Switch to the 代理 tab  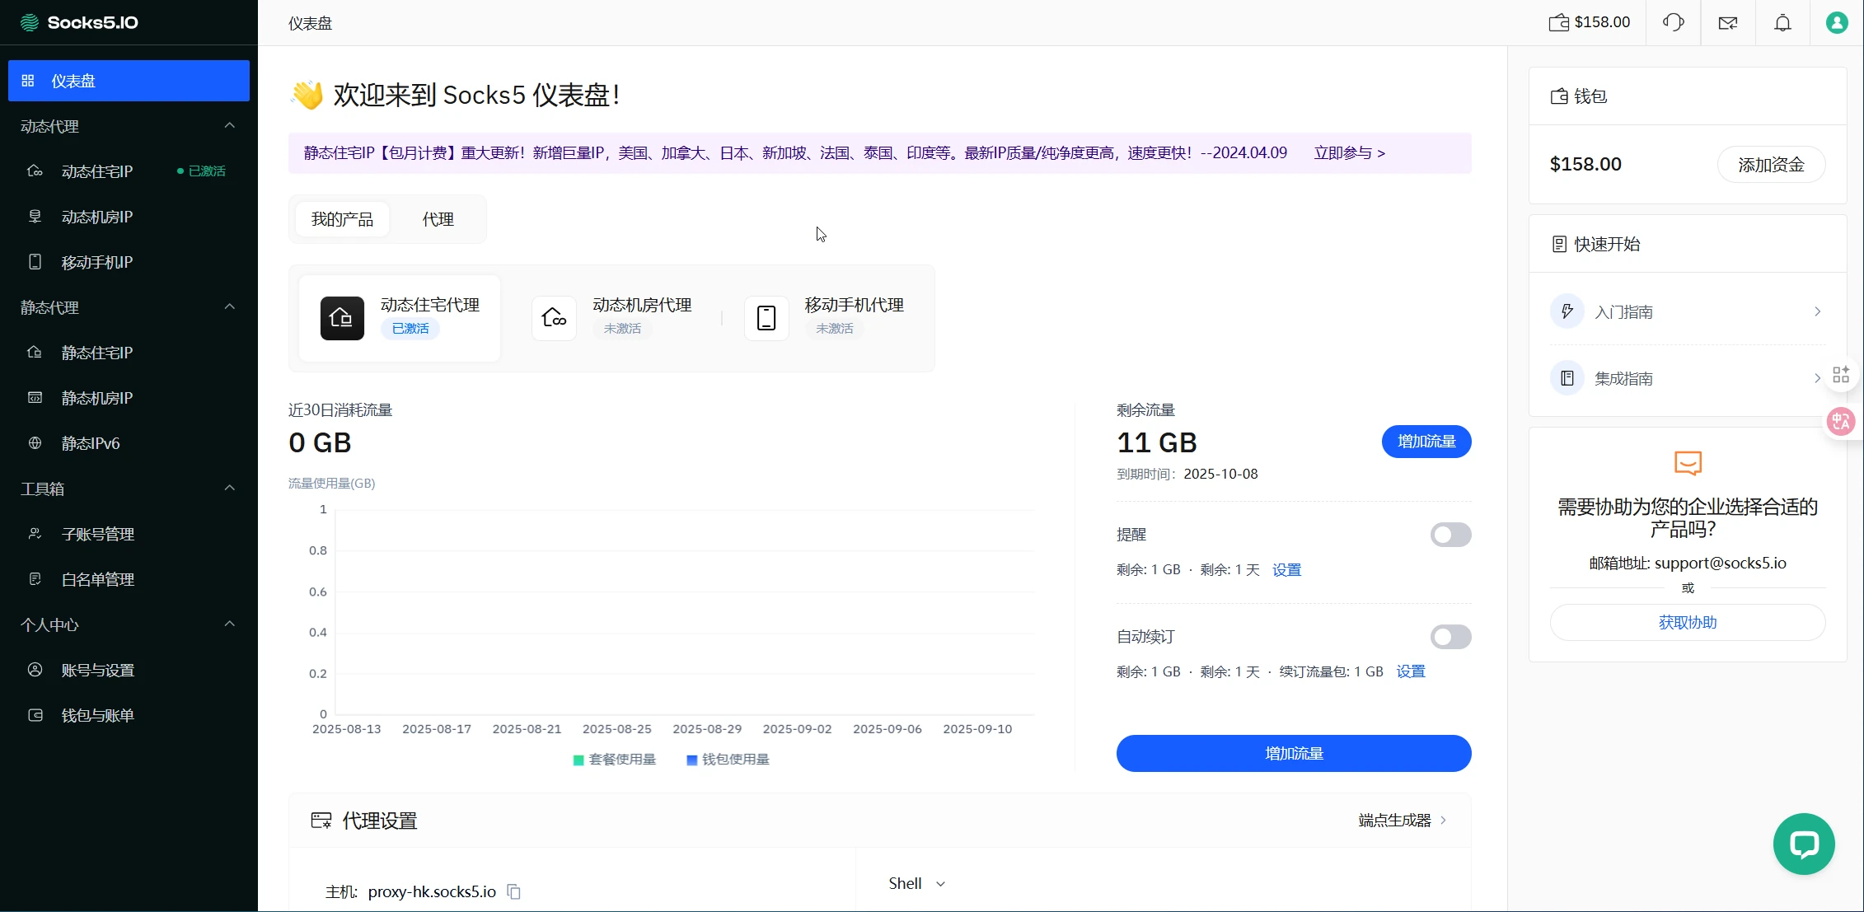click(x=438, y=219)
